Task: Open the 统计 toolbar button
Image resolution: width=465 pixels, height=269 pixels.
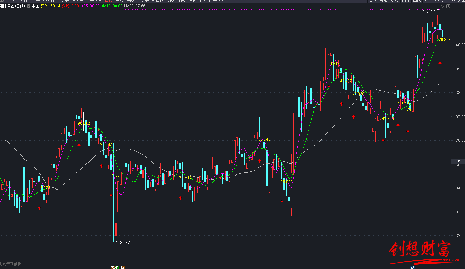Action: coord(406,1)
